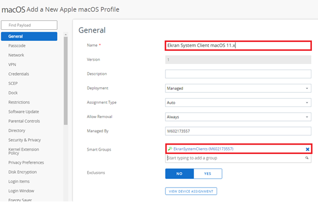
Task: Open the Security & Privacy payload
Action: point(25,140)
